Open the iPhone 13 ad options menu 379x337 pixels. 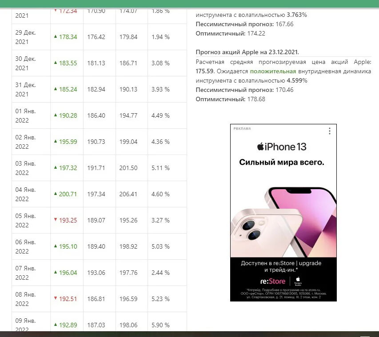point(329,131)
